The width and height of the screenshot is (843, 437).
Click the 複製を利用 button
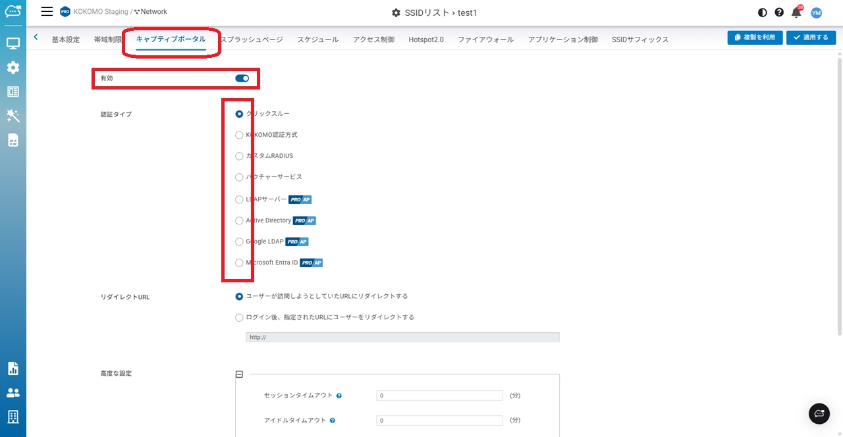click(755, 38)
